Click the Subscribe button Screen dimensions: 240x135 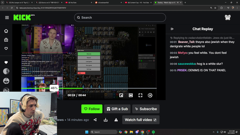[x=146, y=109]
